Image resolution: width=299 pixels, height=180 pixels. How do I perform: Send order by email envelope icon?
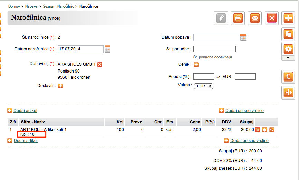point(255,18)
